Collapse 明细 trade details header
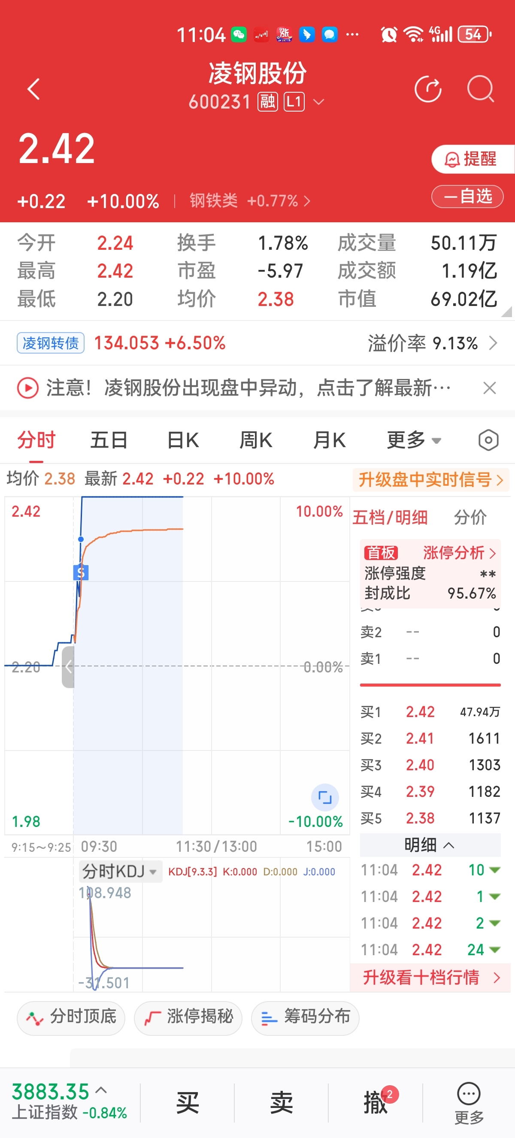 point(430,844)
